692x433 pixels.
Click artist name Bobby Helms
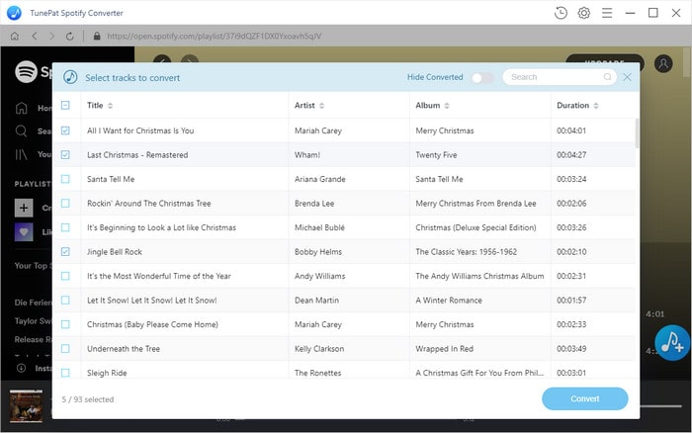point(318,251)
